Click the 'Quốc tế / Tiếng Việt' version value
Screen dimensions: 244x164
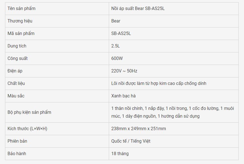click(131, 141)
